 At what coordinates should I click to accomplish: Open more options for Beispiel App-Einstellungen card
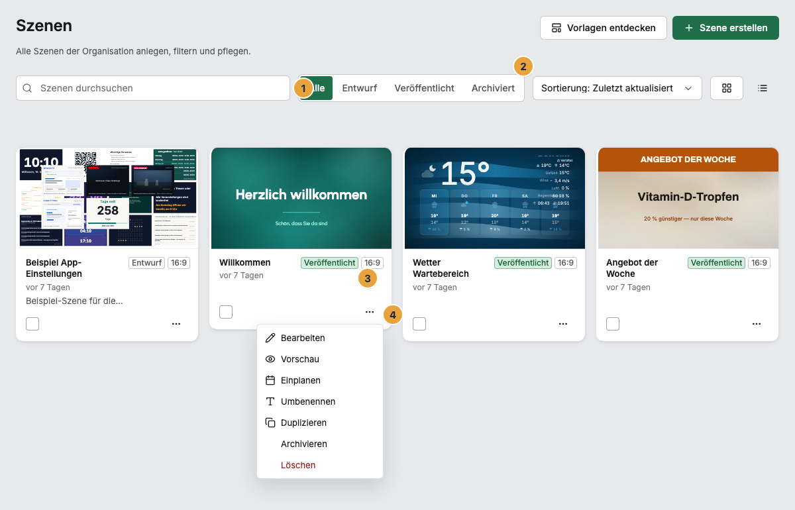(x=176, y=324)
